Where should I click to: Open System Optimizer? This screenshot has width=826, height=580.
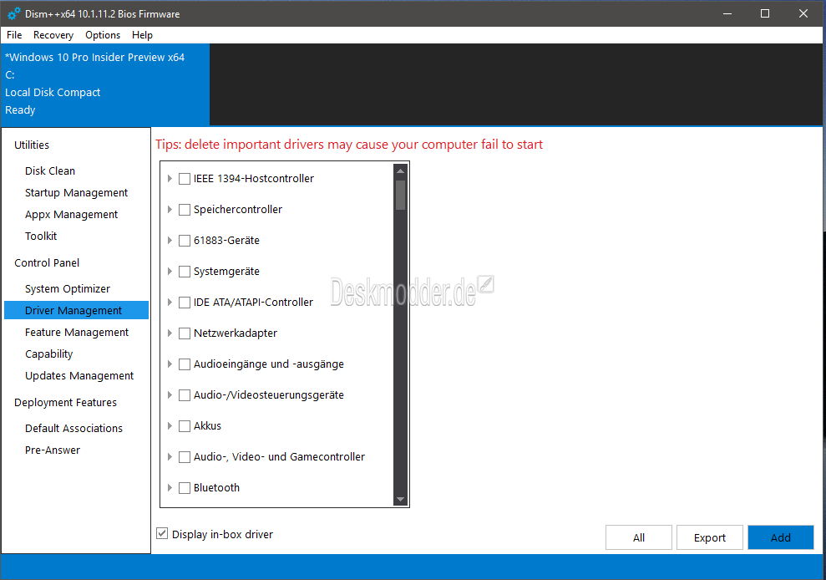[68, 288]
